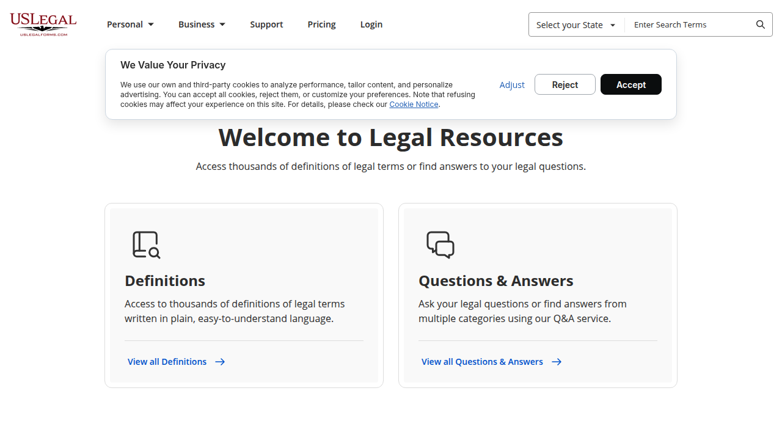Accept all cookies
782x440 pixels.
[x=631, y=84]
